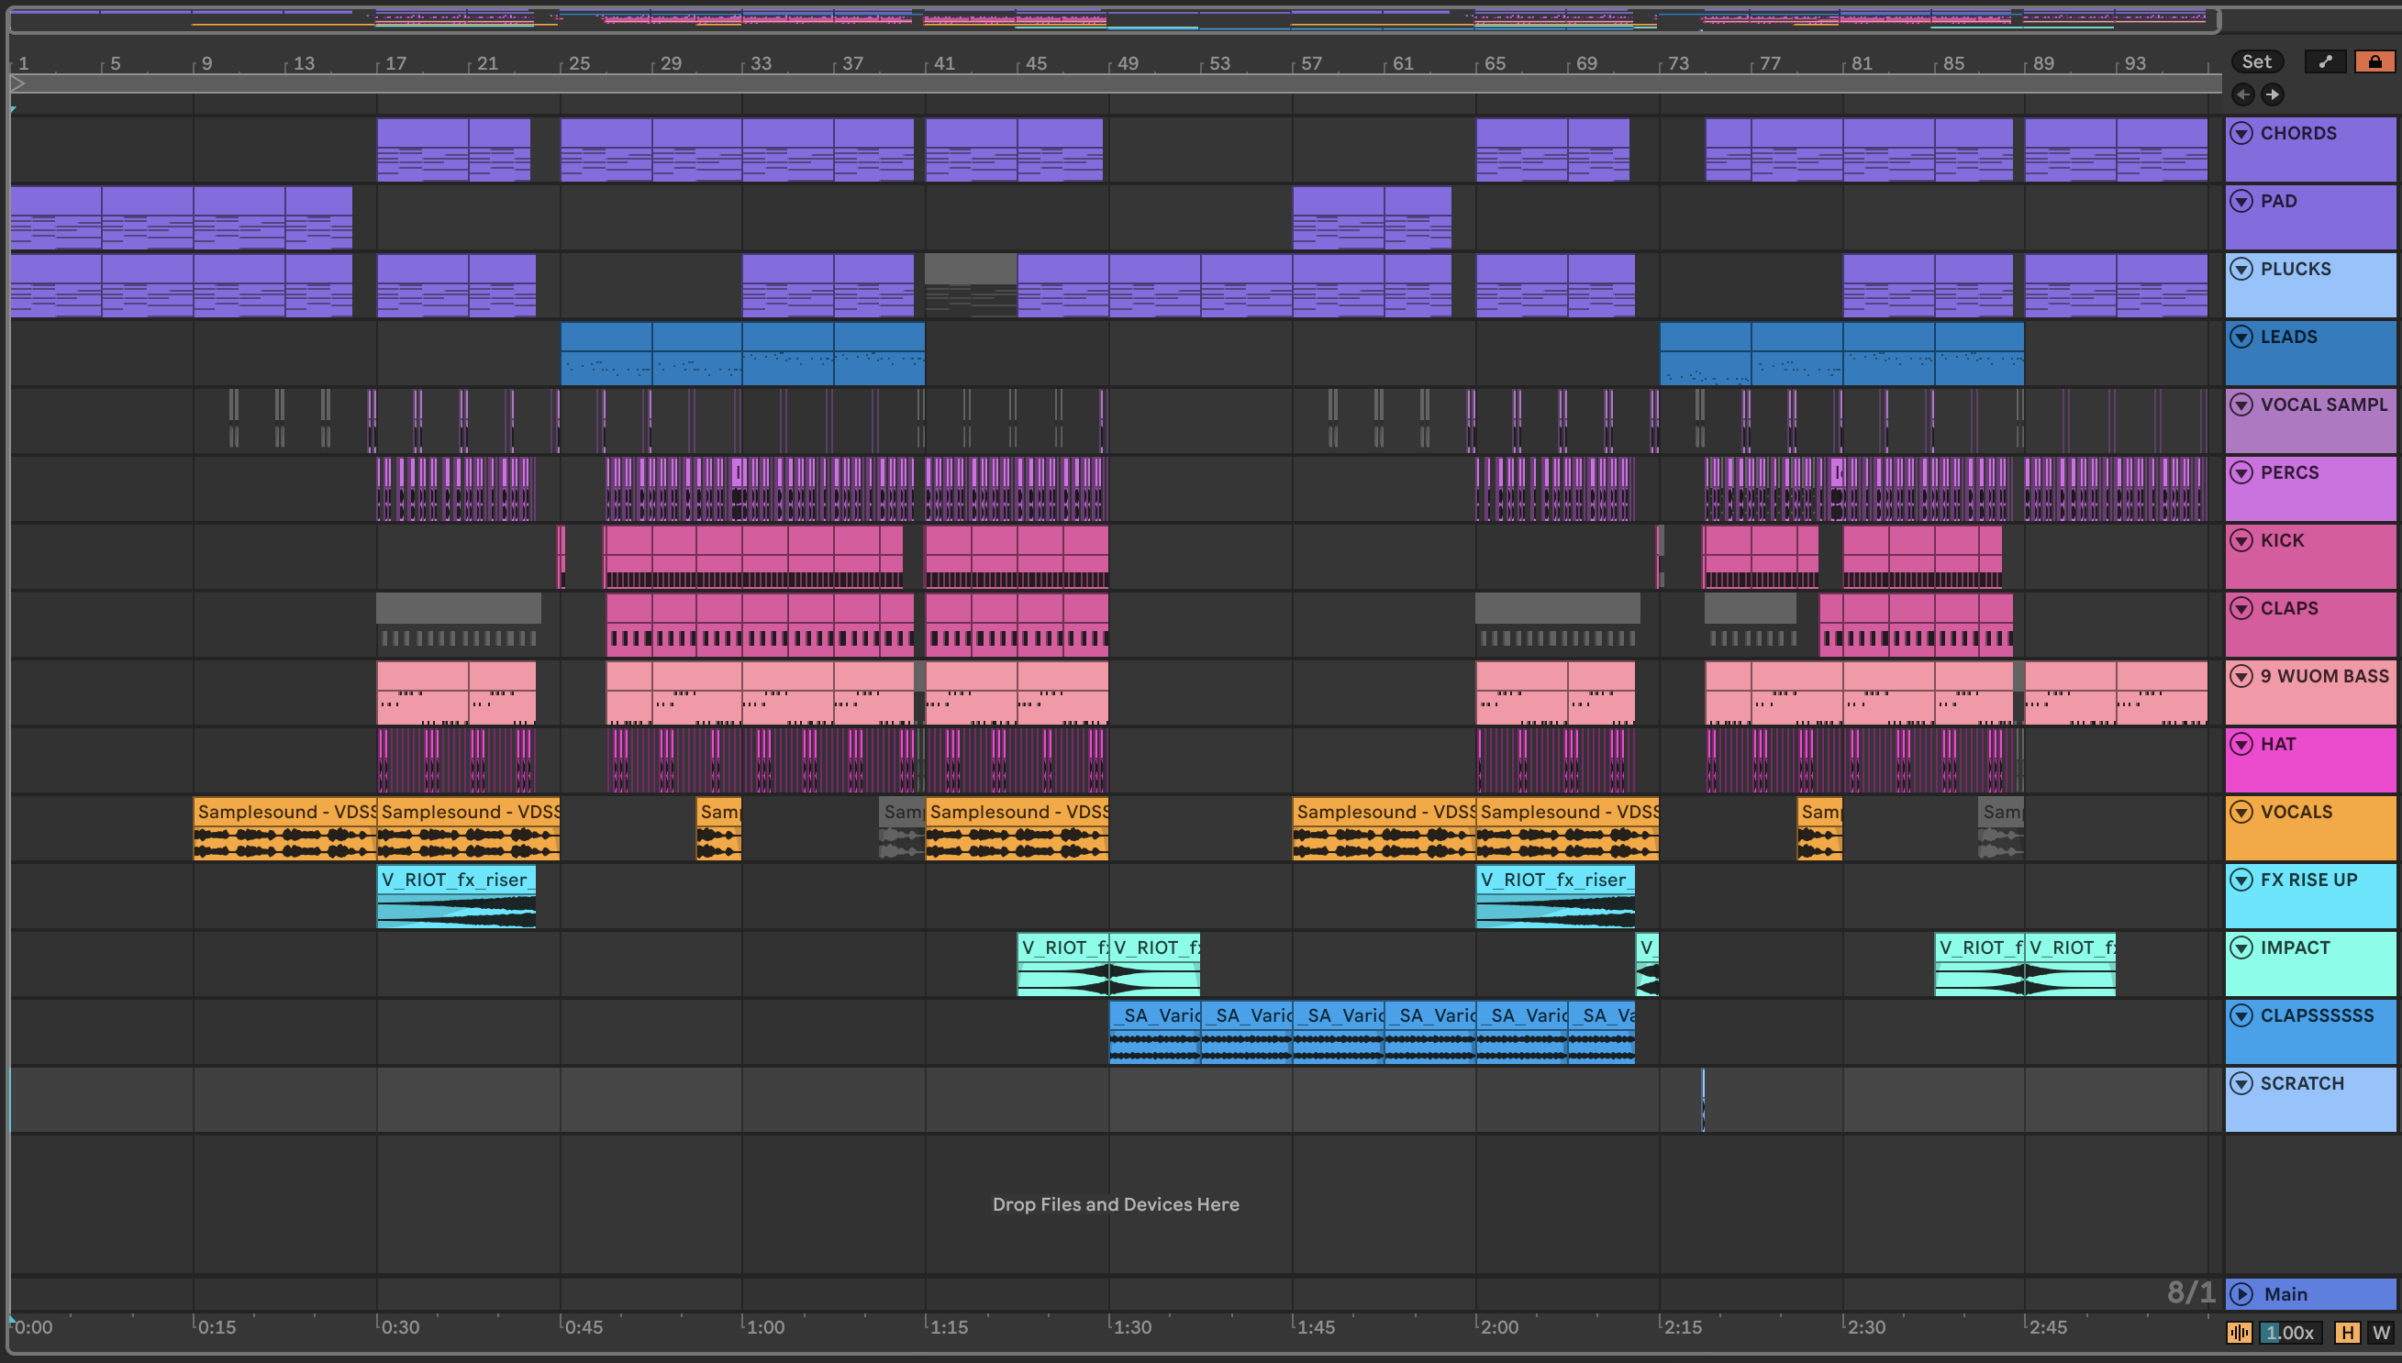Click the HAT track fold icon
Image resolution: width=2402 pixels, height=1363 pixels.
[x=2242, y=744]
